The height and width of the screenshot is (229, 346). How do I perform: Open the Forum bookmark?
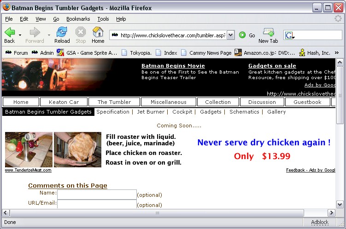[17, 53]
